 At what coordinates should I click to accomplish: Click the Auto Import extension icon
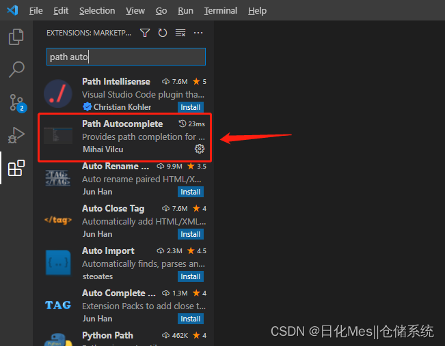tap(58, 263)
